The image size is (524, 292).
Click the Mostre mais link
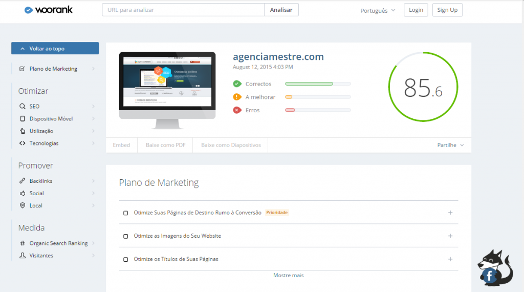288,275
